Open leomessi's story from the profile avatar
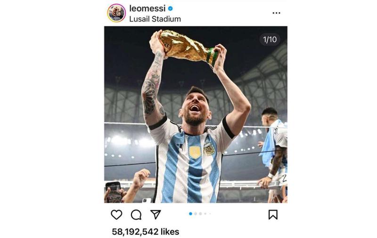The image size is (377, 238). (x=116, y=13)
